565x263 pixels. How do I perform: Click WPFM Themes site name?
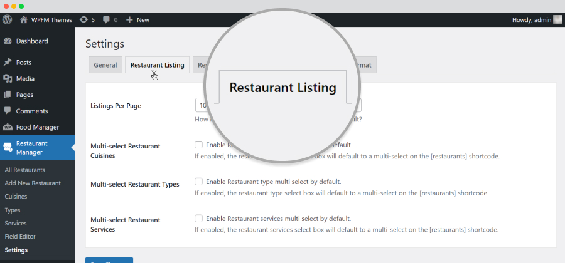pos(51,20)
